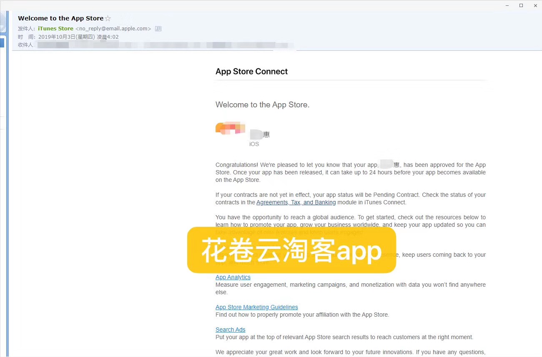Image resolution: width=542 pixels, height=357 pixels.
Task: Minimize the email window
Action: [507, 5]
